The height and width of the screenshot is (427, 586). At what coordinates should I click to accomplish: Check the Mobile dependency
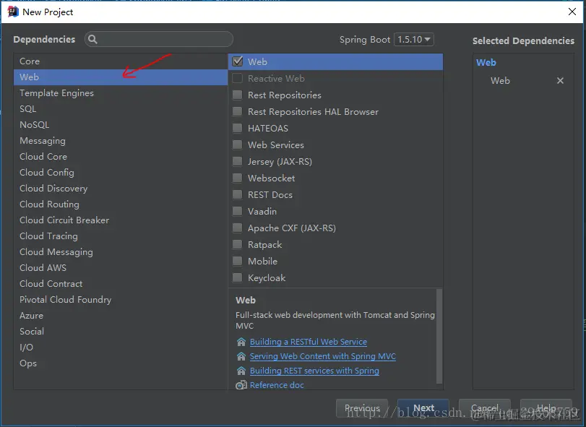237,261
